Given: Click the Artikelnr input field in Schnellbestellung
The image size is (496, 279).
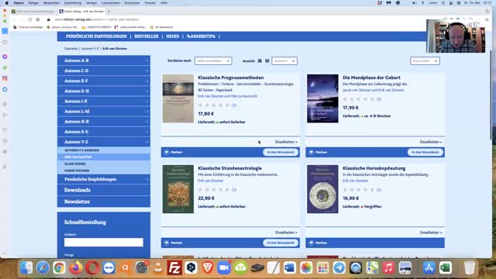Looking at the screenshot, I should (x=104, y=243).
